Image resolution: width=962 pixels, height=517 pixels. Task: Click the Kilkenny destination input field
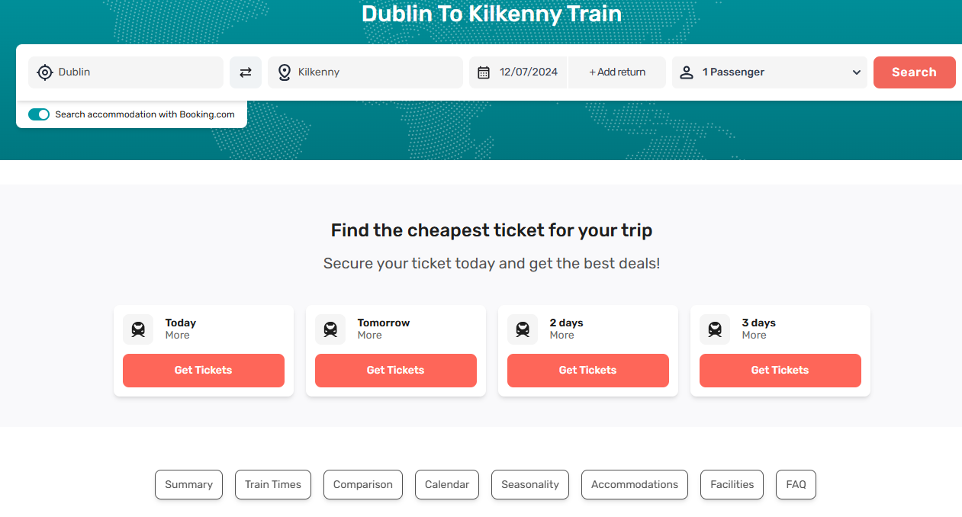tap(374, 72)
